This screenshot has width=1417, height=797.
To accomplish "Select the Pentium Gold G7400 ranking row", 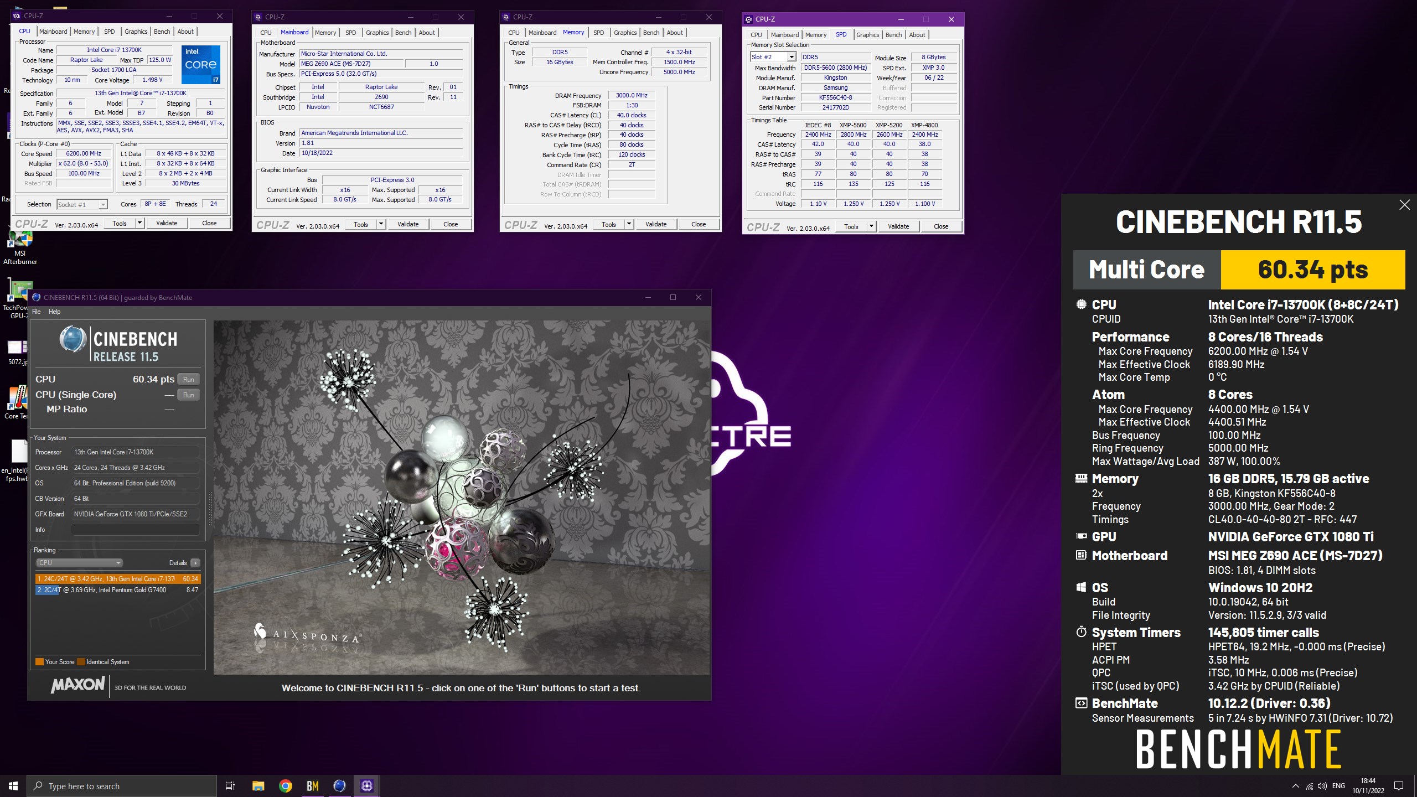I will pyautogui.click(x=117, y=590).
